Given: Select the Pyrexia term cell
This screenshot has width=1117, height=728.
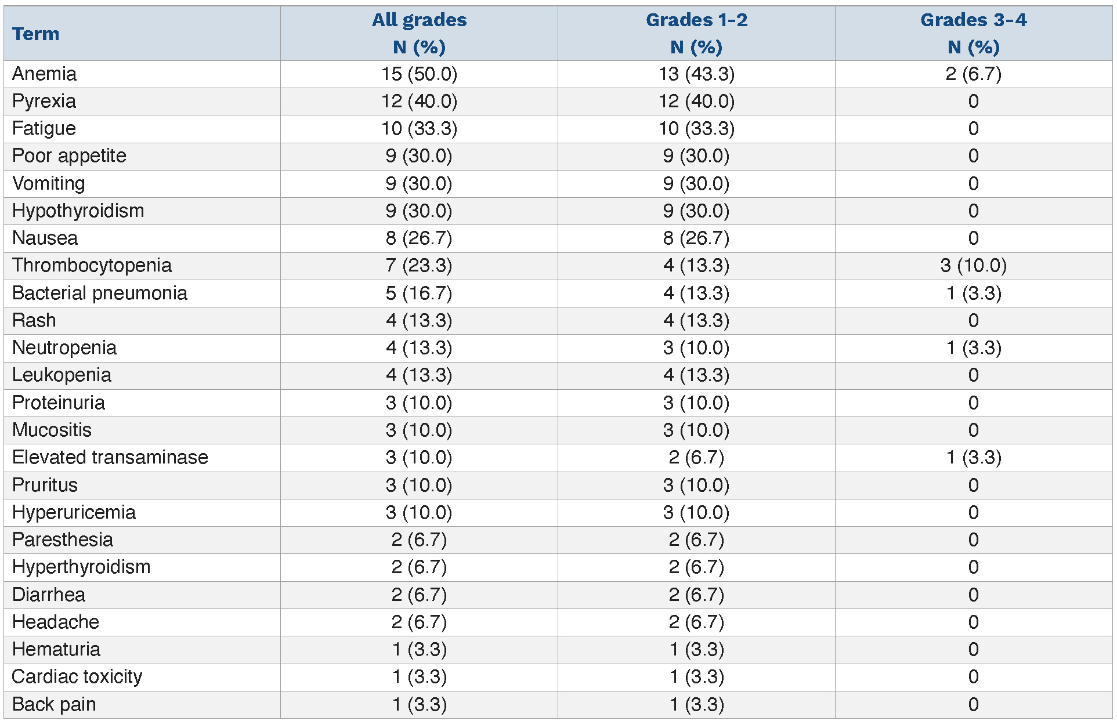Looking at the screenshot, I should pyautogui.click(x=44, y=101).
